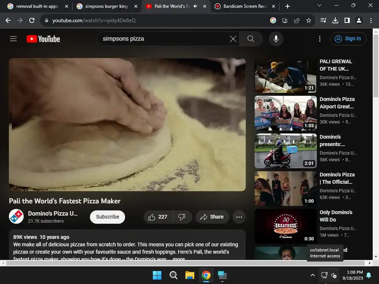This screenshot has height=284, width=379.
Task: Open YouTube settings three-dot menu
Action: tap(319, 38)
